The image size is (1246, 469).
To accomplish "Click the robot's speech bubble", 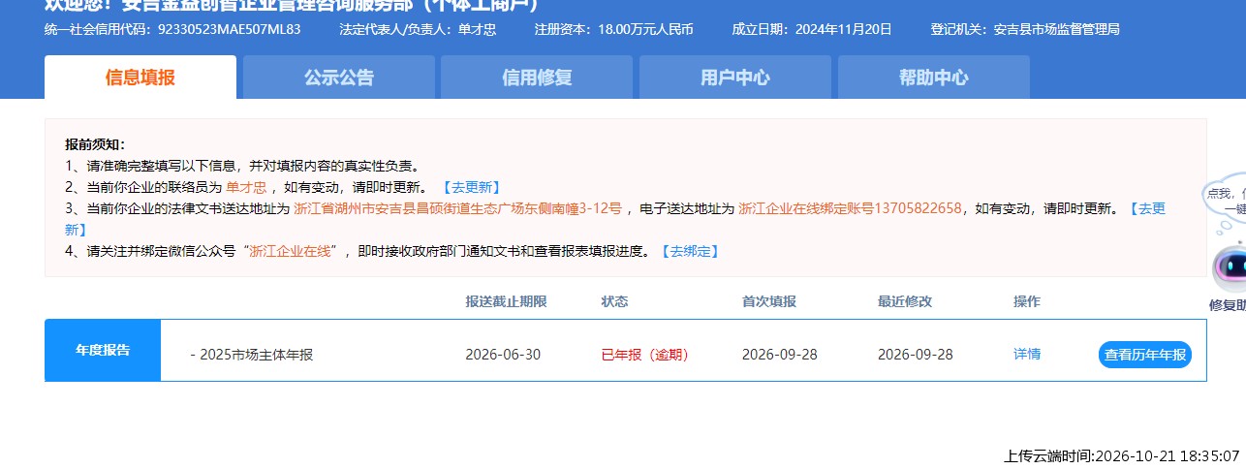I will (x=1226, y=202).
